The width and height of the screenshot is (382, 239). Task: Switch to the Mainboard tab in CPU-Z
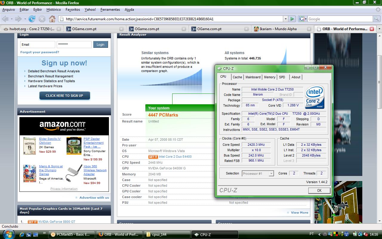point(253,77)
